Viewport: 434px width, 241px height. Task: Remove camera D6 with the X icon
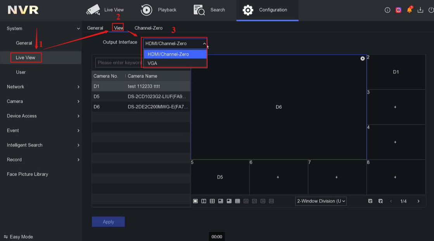[363, 58]
